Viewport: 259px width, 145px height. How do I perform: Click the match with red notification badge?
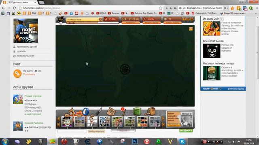tap(123, 112)
